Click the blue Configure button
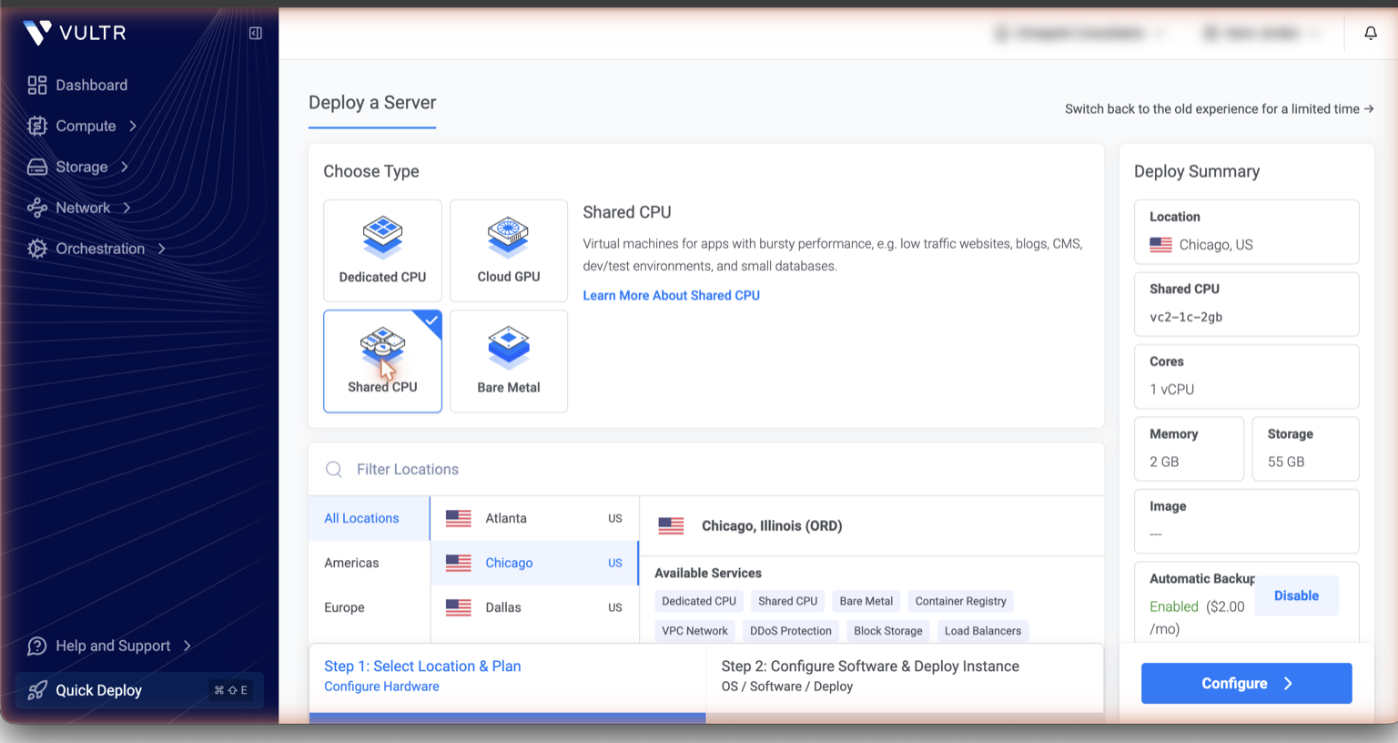The image size is (1398, 743). pyautogui.click(x=1246, y=683)
